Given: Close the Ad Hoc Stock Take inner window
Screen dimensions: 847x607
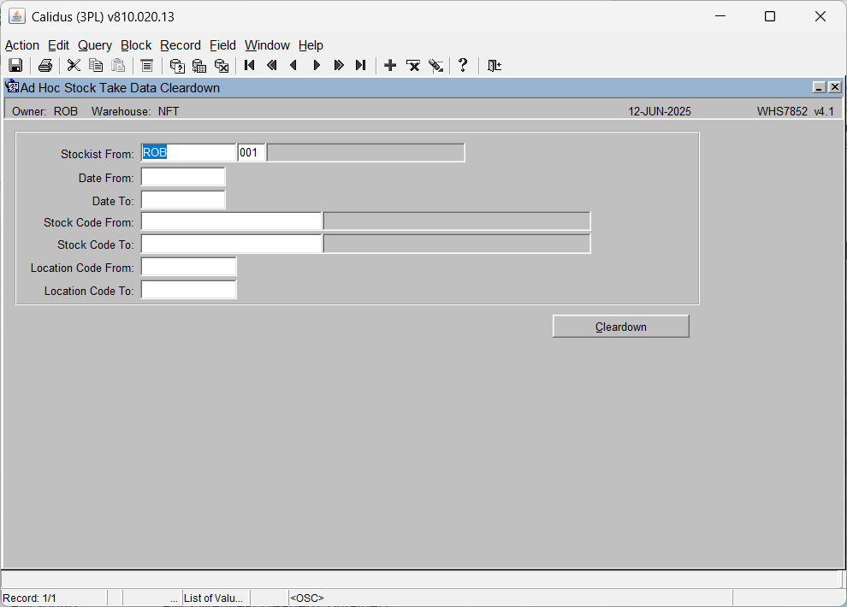Looking at the screenshot, I should click(x=834, y=87).
